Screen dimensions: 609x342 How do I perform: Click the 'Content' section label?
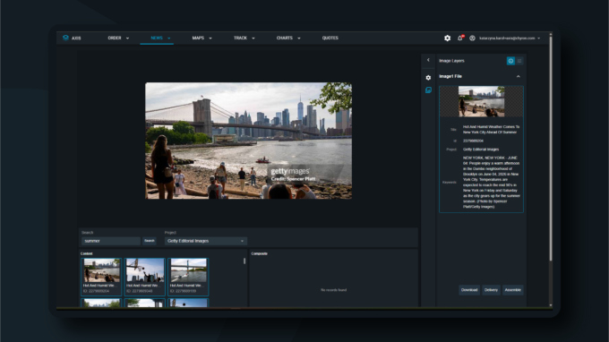point(87,254)
